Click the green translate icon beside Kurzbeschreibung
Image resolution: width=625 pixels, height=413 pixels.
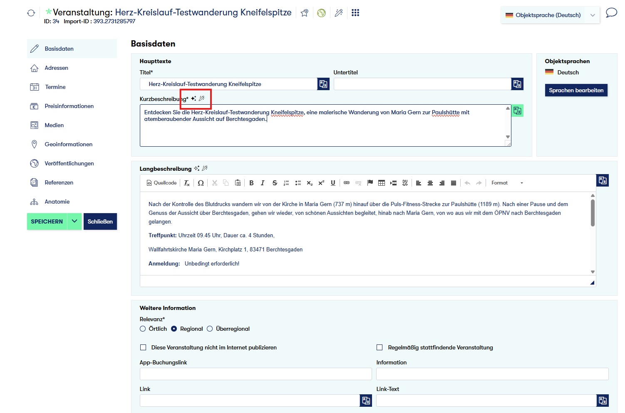[517, 111]
